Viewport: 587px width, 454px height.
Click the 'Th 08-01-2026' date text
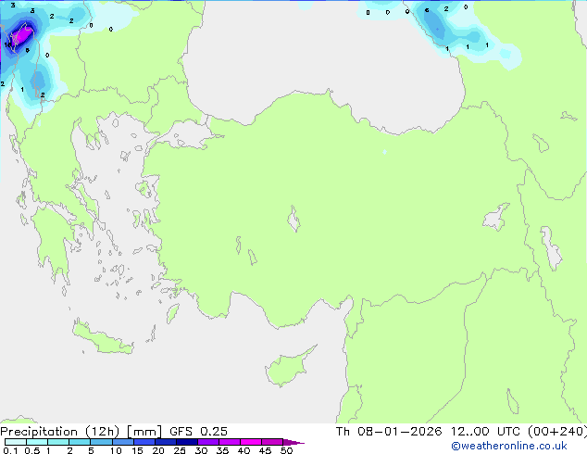(x=389, y=432)
